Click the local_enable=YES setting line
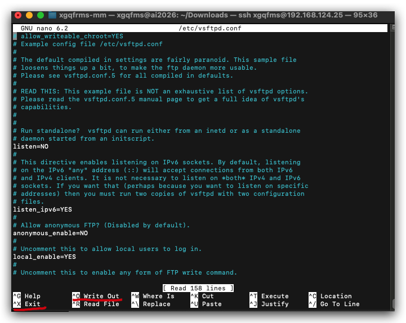The width and height of the screenshot is (406, 323). 44,257
